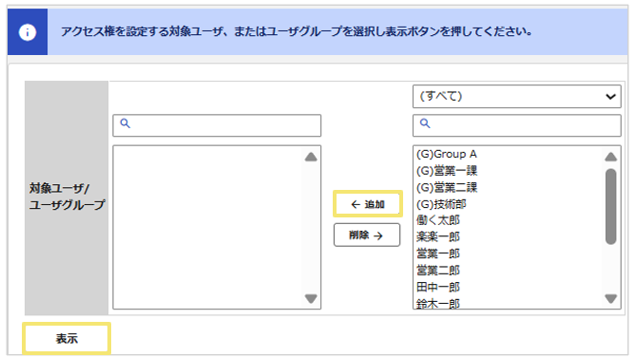The image size is (636, 357).
Task: Click up arrow of right list scrollbar
Action: (x=611, y=157)
